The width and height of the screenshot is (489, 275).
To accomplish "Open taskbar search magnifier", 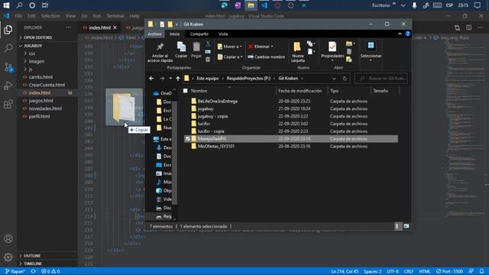I will click(19, 5).
